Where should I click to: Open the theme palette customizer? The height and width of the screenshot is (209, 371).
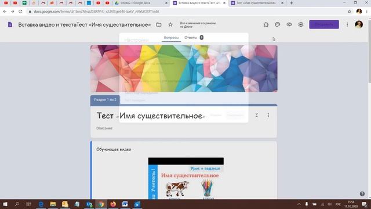278,24
